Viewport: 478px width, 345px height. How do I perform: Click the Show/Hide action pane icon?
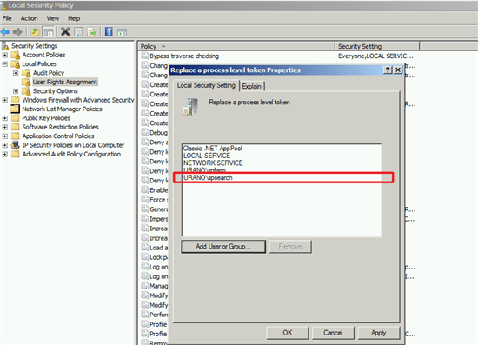[122, 32]
